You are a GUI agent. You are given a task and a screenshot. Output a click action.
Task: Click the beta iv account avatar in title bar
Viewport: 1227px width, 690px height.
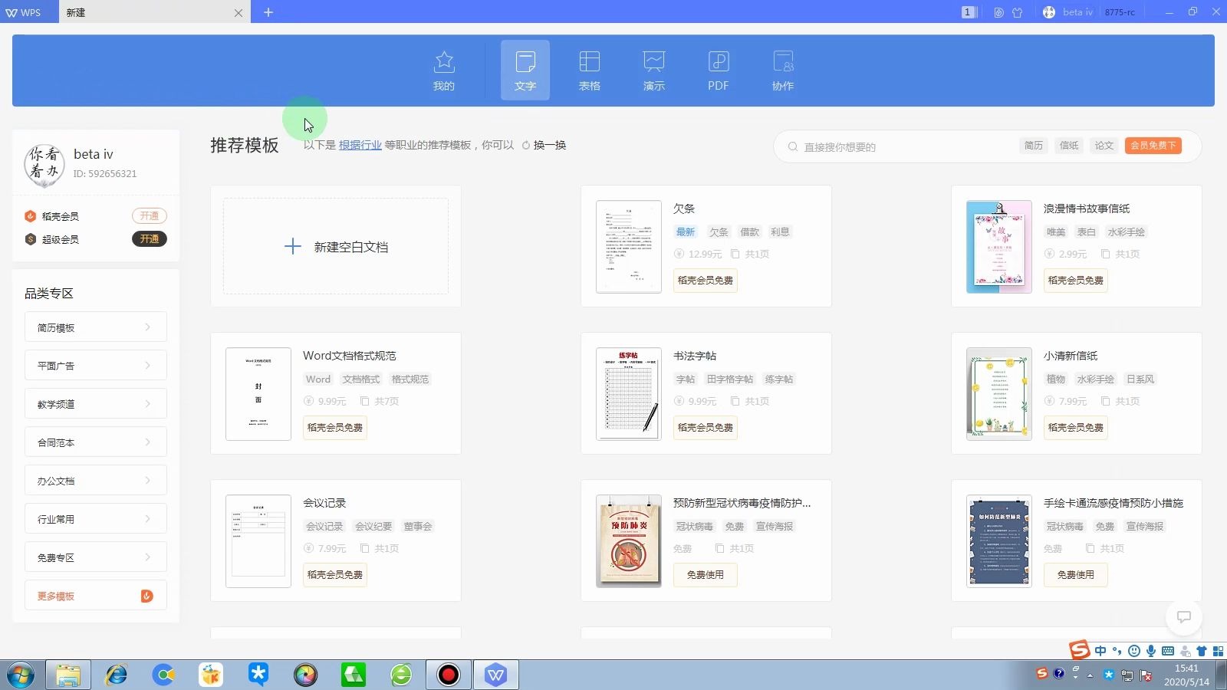point(1049,12)
